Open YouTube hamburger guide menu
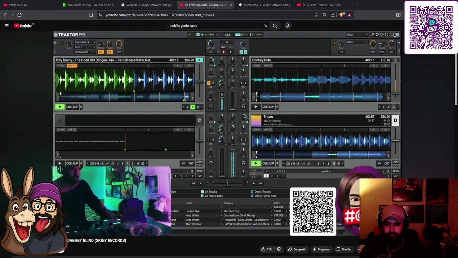 pos(7,26)
